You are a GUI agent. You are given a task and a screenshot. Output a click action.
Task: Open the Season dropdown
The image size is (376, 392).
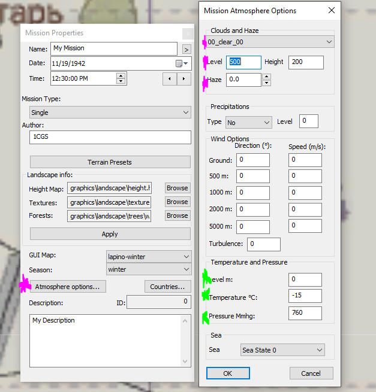pyautogui.click(x=149, y=269)
